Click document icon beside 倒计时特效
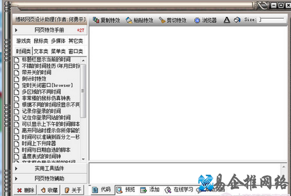The image size is (291, 196). click(x=16, y=79)
